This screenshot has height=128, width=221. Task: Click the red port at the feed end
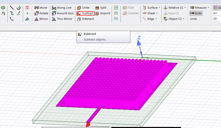point(88,124)
